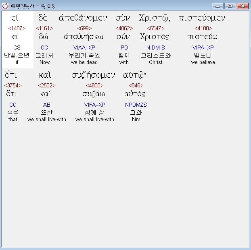
Task: Select the Greek word ἀπεθάνομεν
Action: (83, 18)
